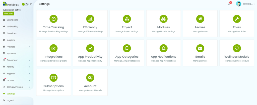Click the Settings gear sidebar icon

click(4, 94)
